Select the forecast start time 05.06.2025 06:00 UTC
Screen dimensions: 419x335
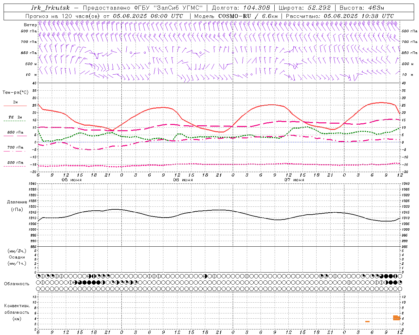pyautogui.click(x=148, y=16)
